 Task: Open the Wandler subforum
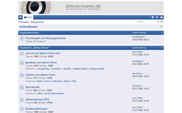pyautogui.click(x=67, y=69)
